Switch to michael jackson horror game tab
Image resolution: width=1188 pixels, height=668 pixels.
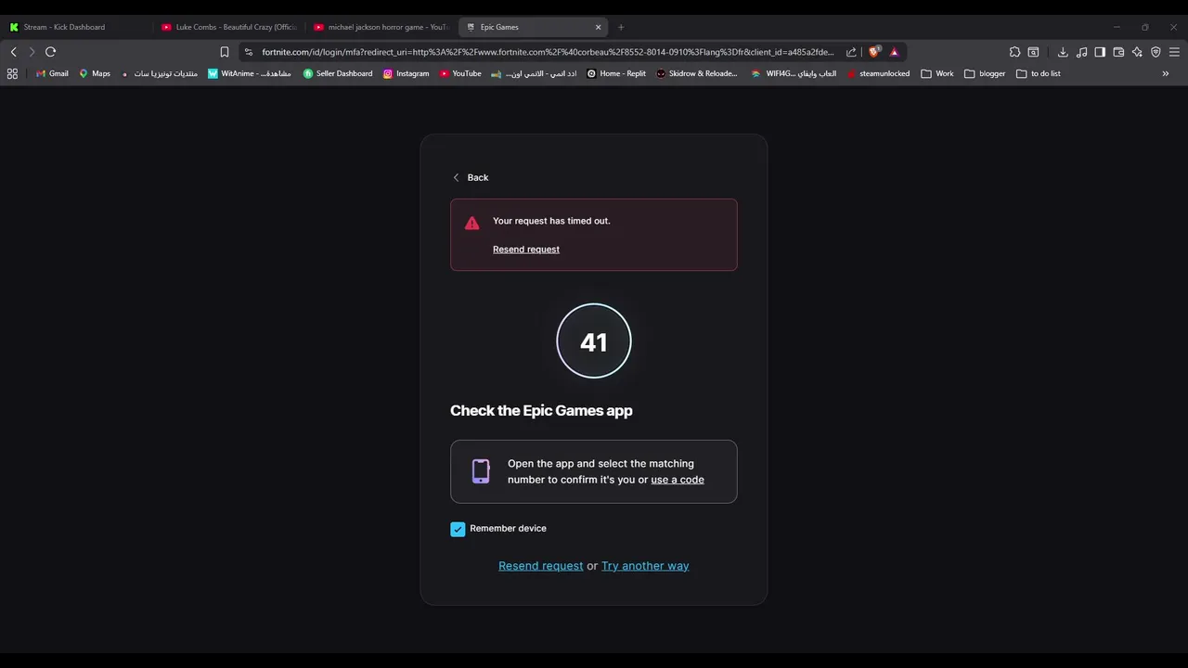381,27
